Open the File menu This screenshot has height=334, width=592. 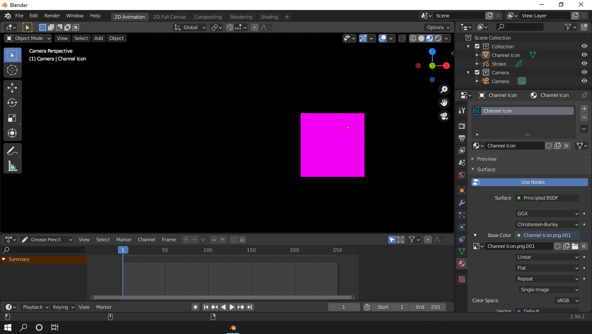point(19,16)
